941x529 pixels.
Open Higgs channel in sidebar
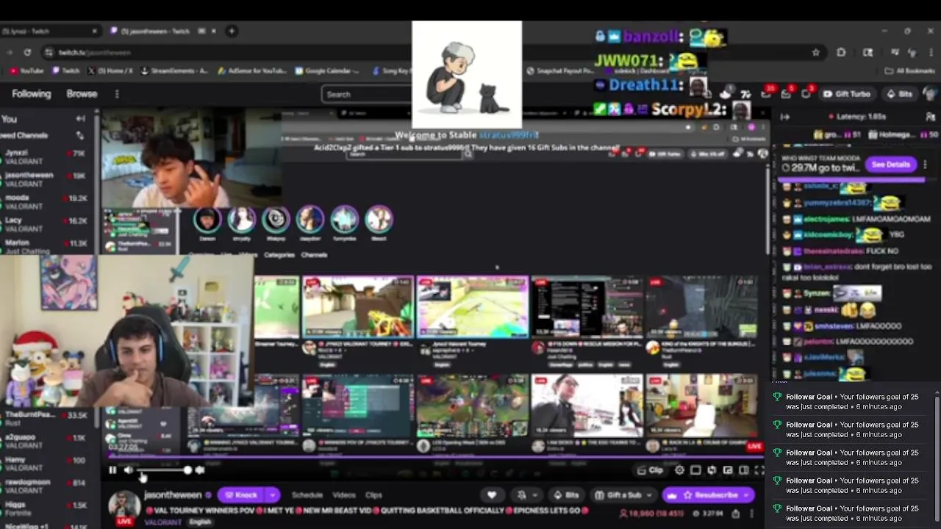(x=46, y=508)
